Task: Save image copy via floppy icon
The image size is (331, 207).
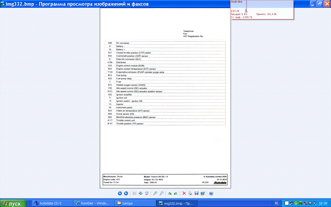Action: (197, 193)
